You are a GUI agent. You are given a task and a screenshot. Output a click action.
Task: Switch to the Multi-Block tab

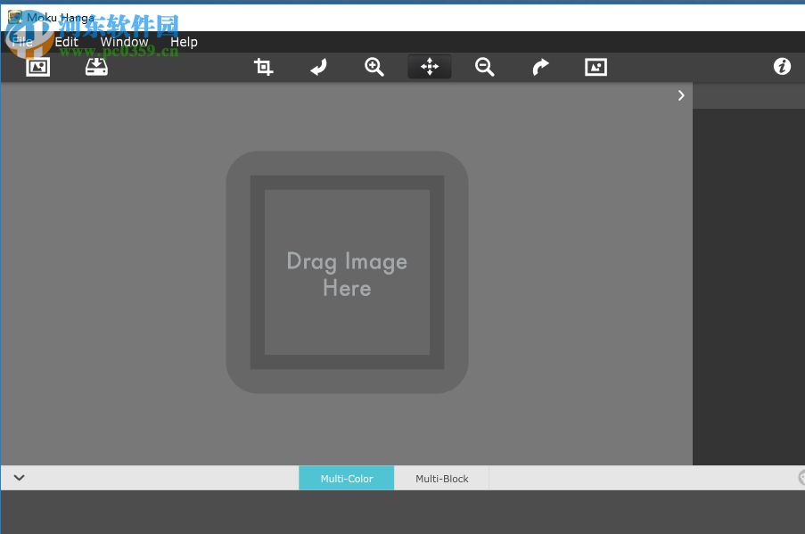tap(441, 479)
